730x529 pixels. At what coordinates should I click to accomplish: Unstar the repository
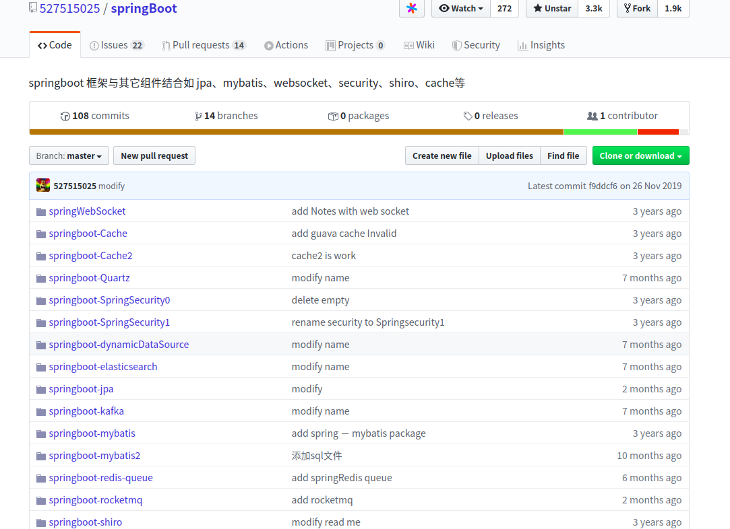(x=552, y=8)
